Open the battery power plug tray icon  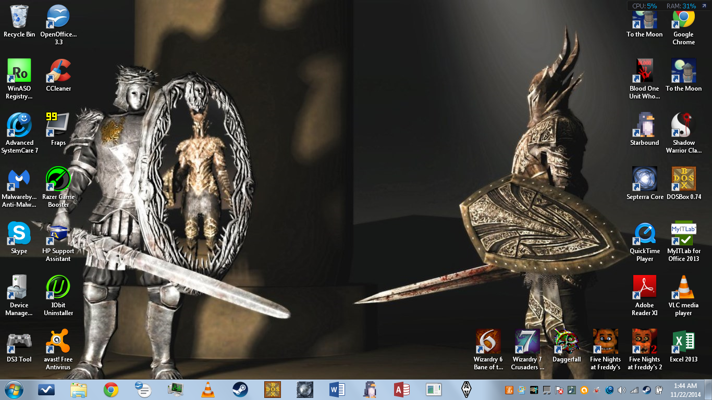pos(659,390)
